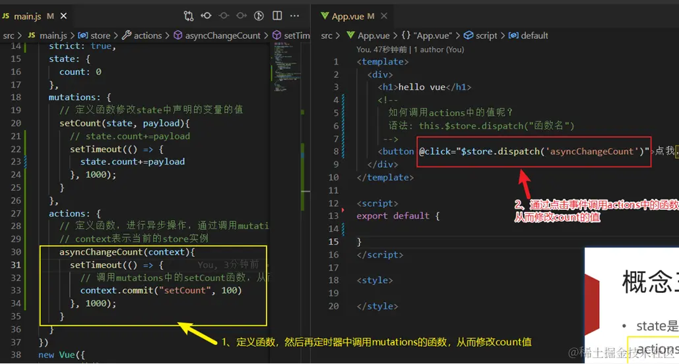The width and height of the screenshot is (679, 364).
Task: Open more actions ellipsis menu
Action: 295,16
